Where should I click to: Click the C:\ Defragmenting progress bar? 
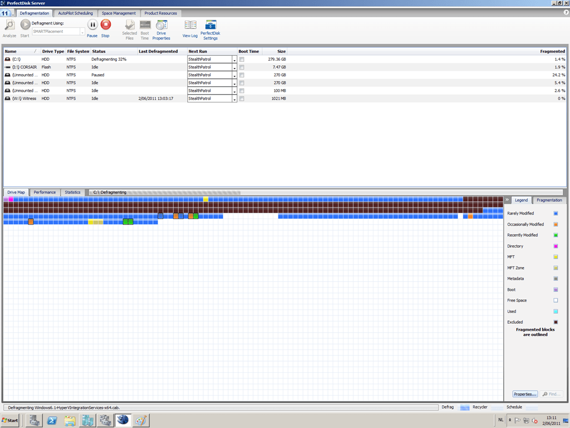tap(326, 192)
